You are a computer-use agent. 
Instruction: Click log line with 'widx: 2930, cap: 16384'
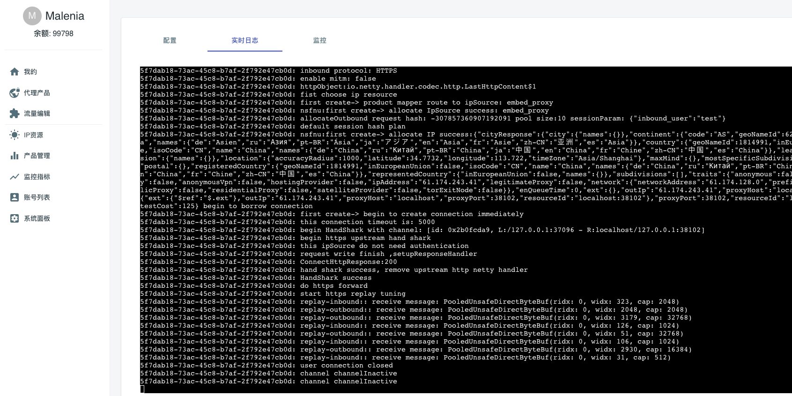[416, 350]
